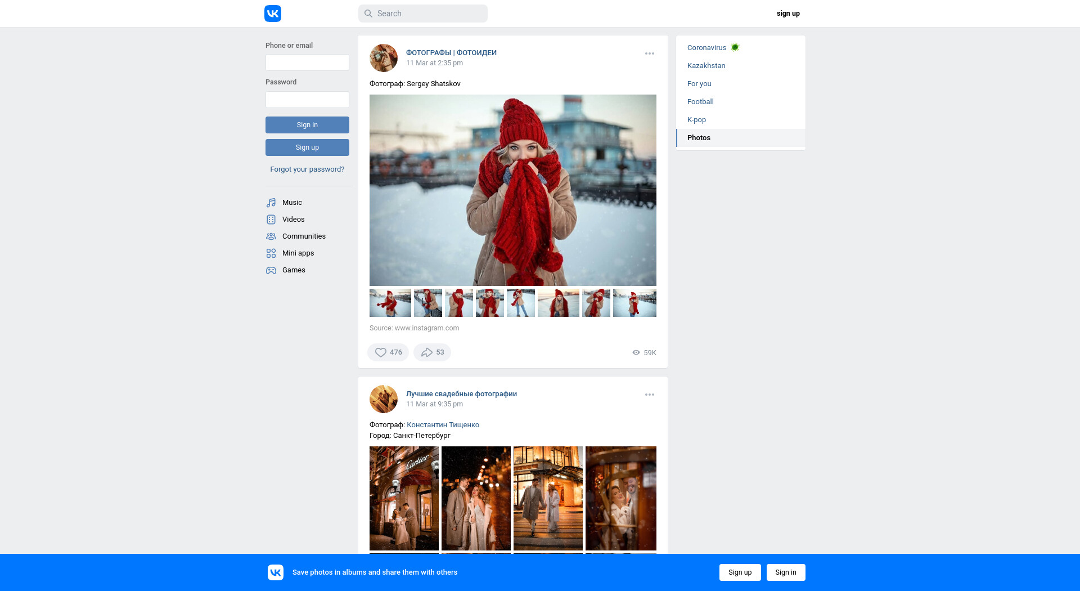This screenshot has height=591, width=1080.
Task: Focus the Phone or email field
Action: click(307, 62)
